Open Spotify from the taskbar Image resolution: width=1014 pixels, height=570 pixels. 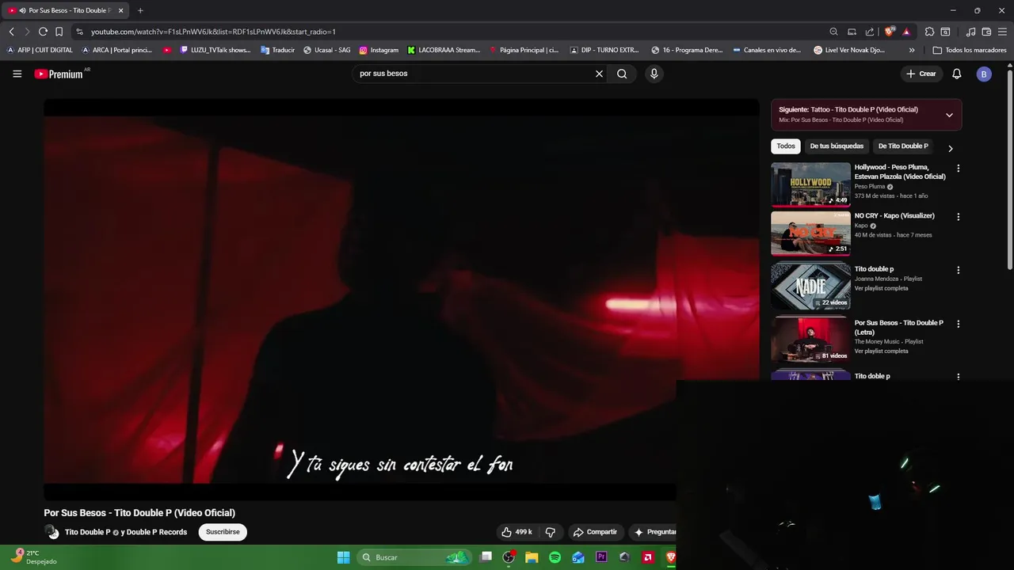555,557
